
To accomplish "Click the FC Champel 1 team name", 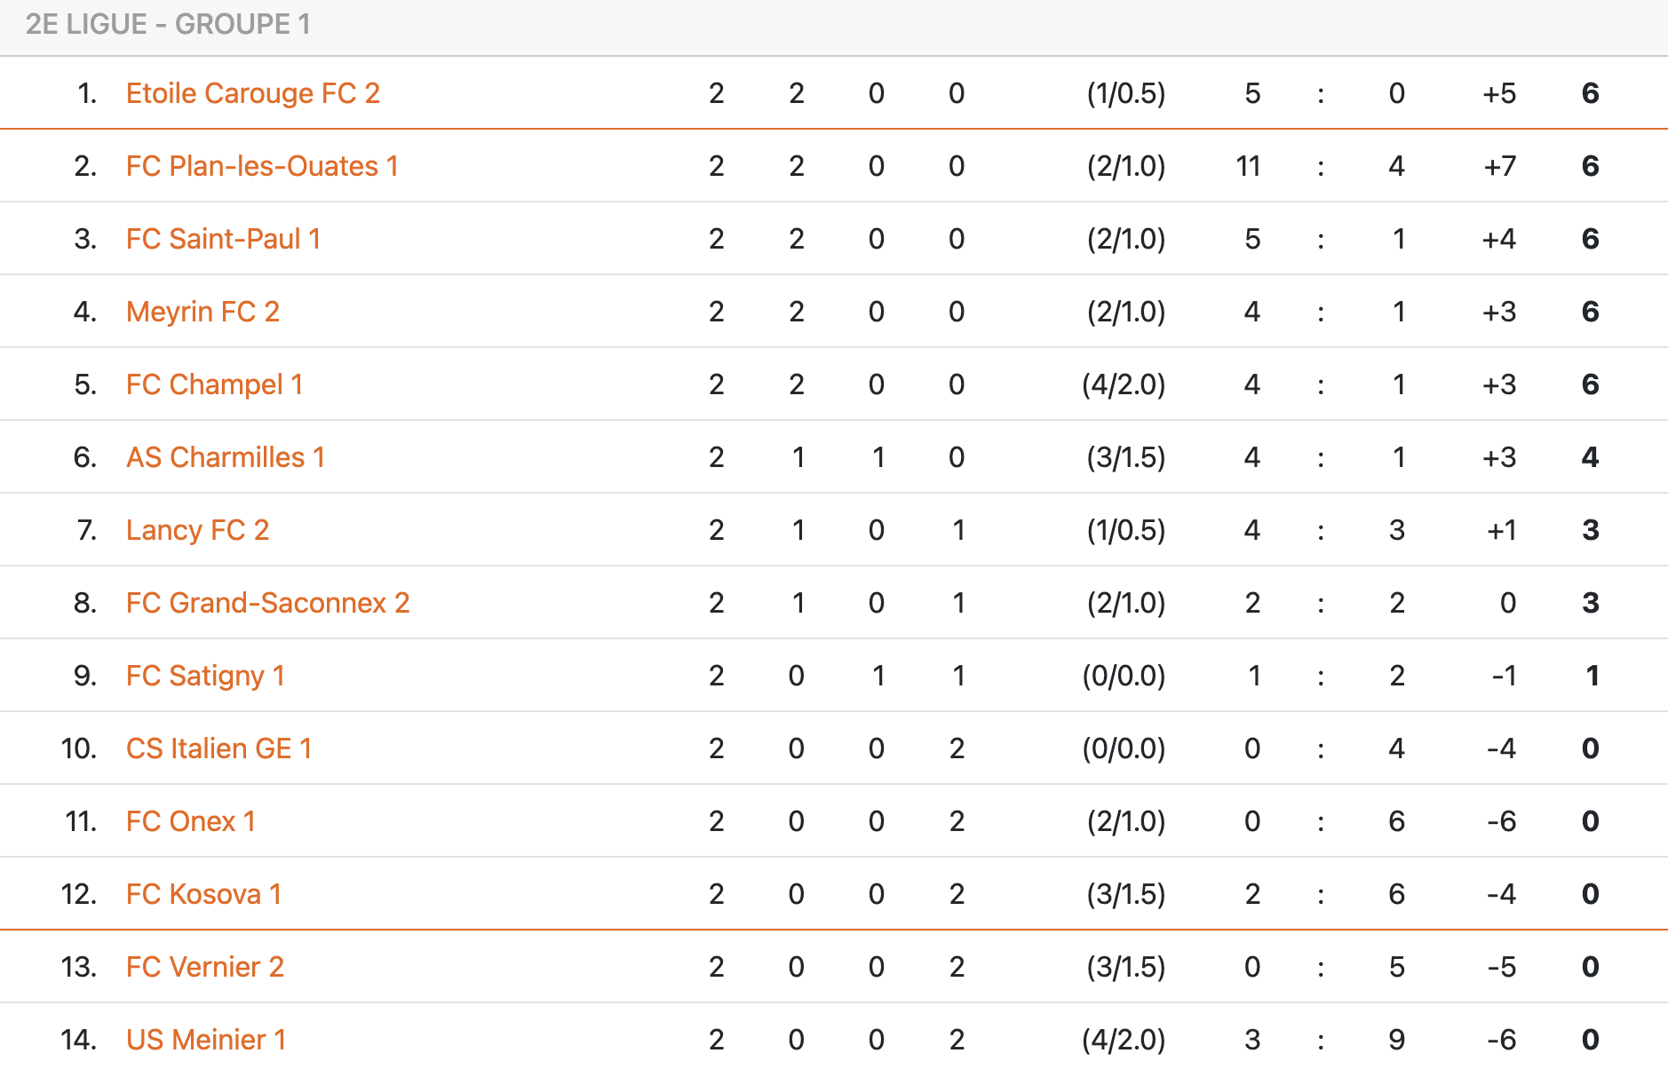I will (215, 384).
